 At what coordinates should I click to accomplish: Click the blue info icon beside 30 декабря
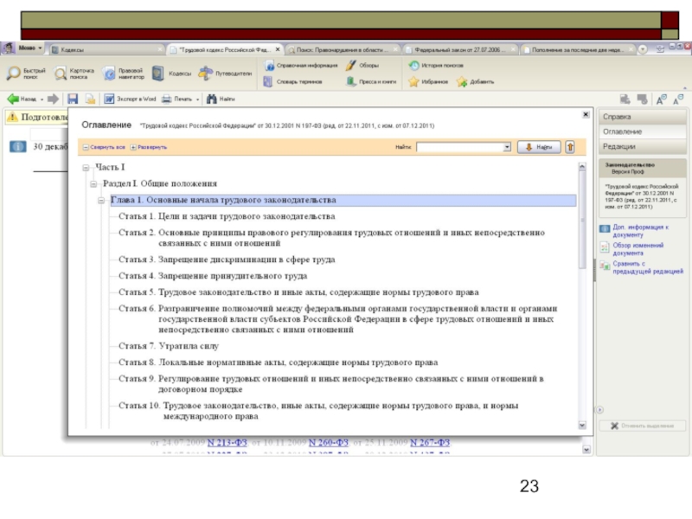coord(17,146)
